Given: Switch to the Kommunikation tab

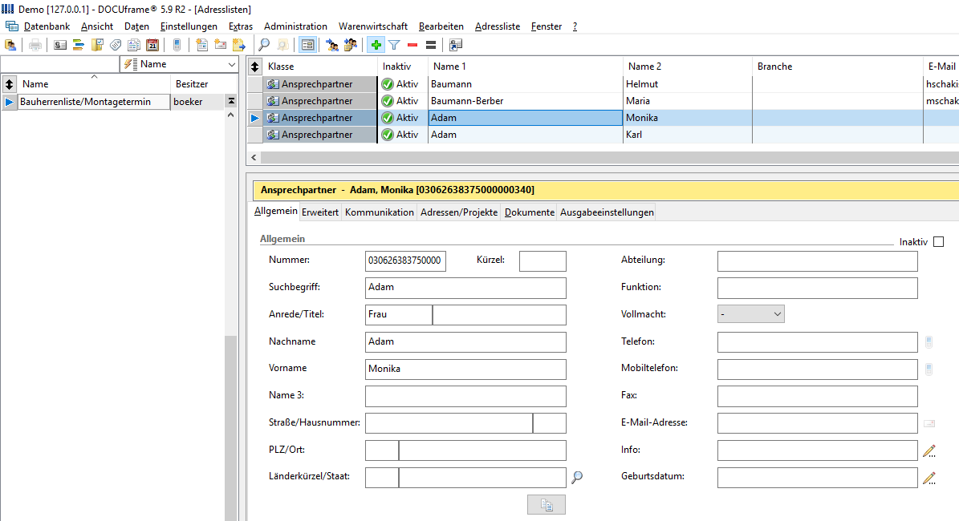Looking at the screenshot, I should click(380, 212).
